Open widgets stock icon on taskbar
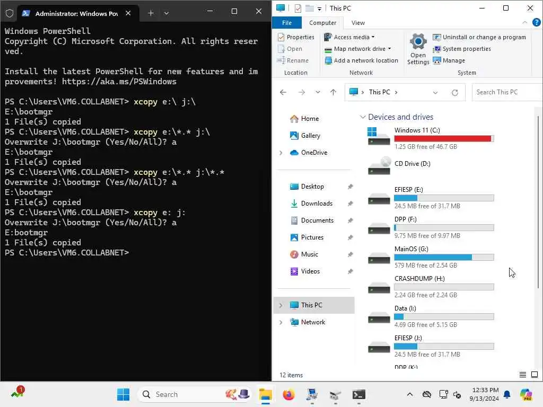The width and height of the screenshot is (543, 407). pos(17,393)
